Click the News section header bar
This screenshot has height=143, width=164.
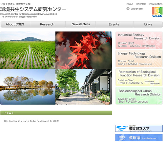click(x=56, y=113)
